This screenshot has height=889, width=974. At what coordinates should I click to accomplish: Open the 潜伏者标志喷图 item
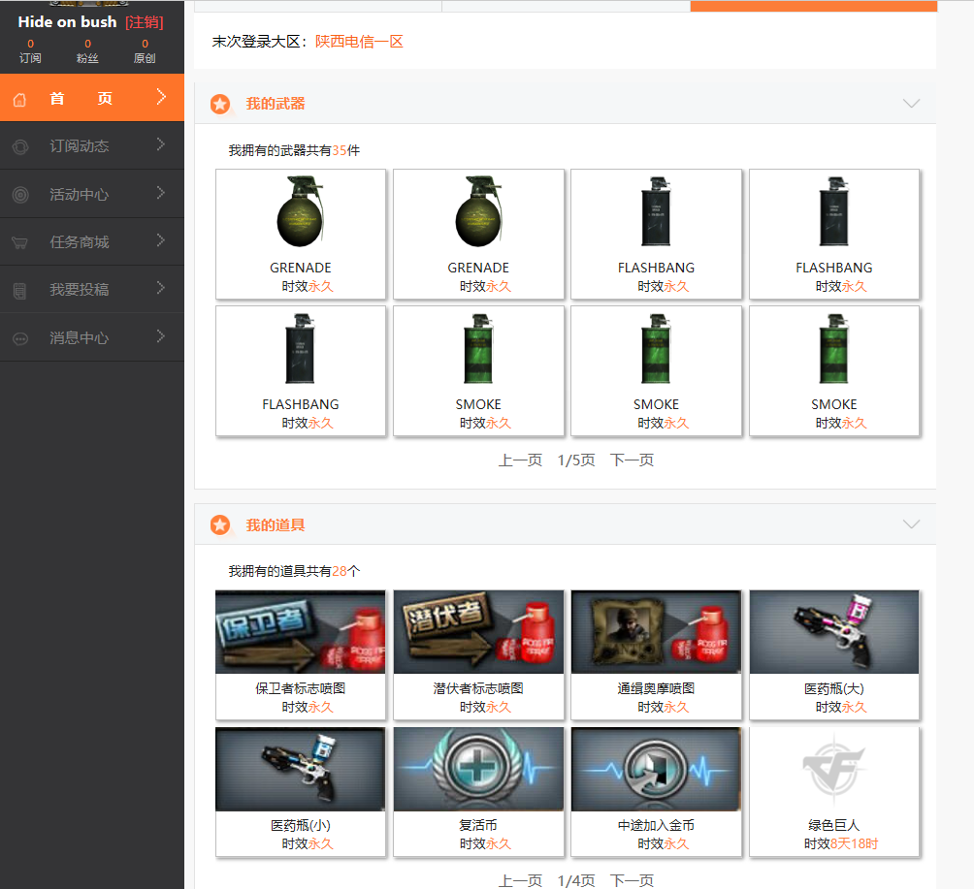(478, 655)
